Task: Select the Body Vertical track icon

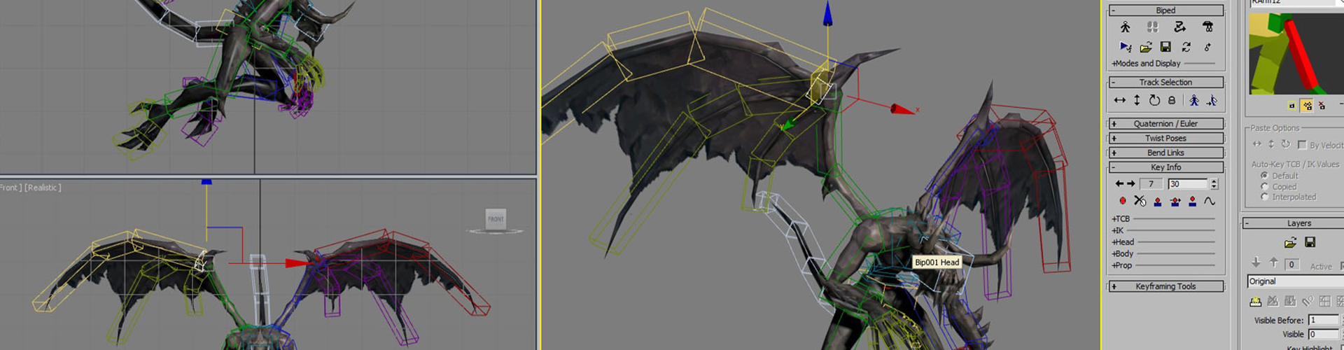Action: tap(1137, 101)
